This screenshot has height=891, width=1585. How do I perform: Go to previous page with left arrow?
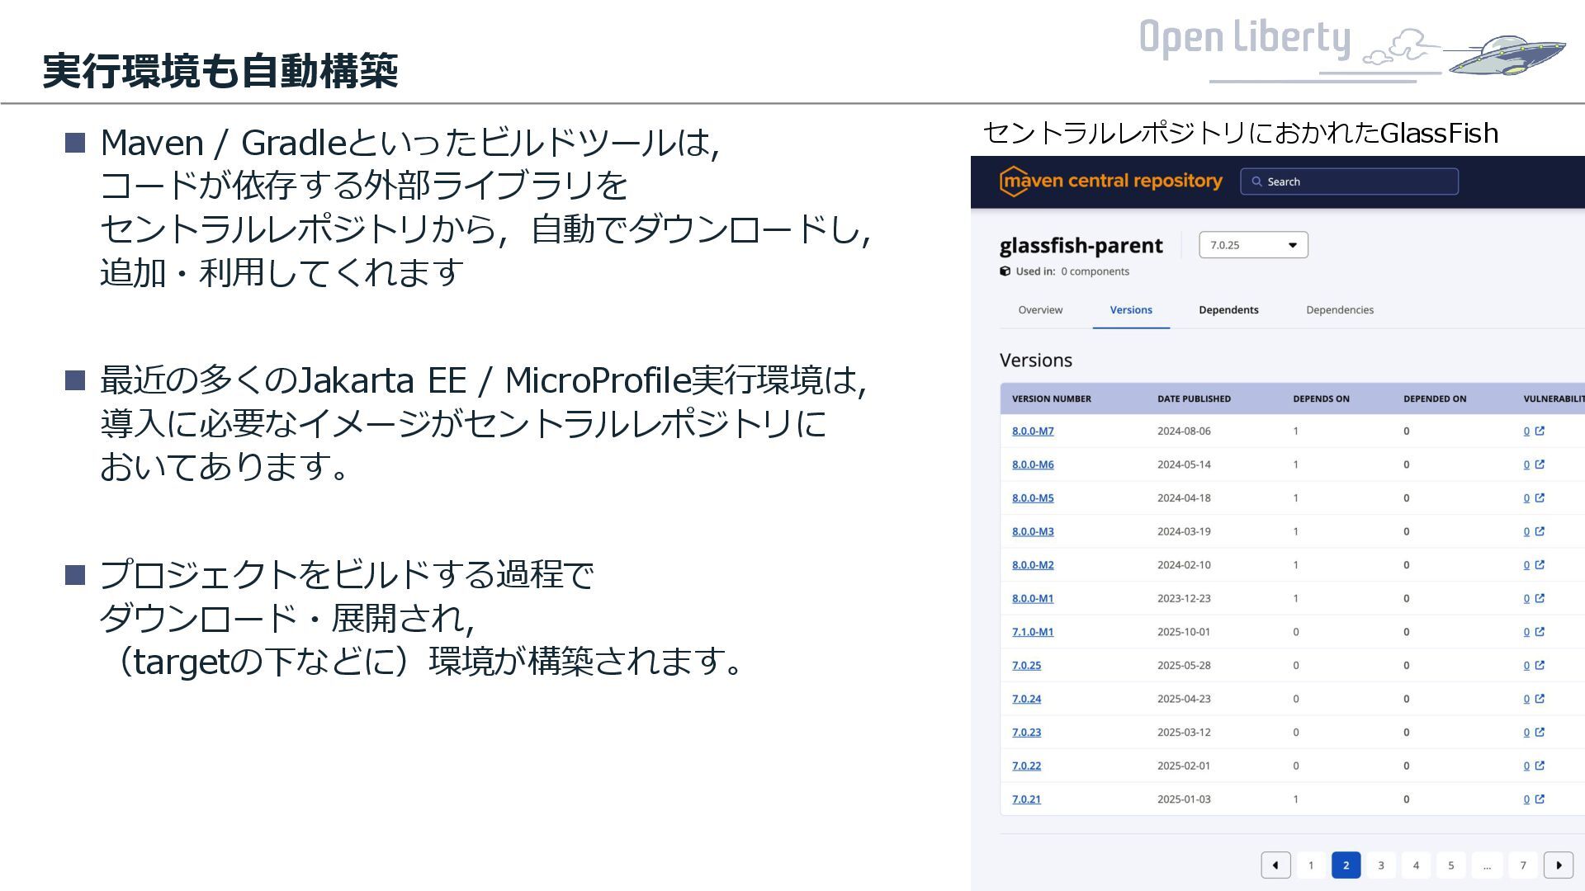tap(1275, 865)
